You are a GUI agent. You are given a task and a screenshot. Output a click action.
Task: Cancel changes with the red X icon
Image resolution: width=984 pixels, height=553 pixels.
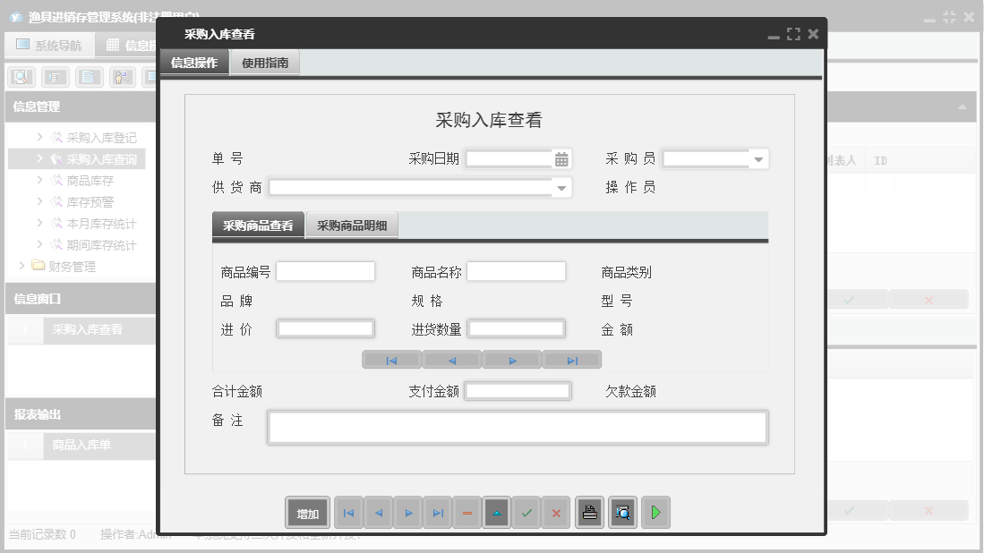click(556, 512)
